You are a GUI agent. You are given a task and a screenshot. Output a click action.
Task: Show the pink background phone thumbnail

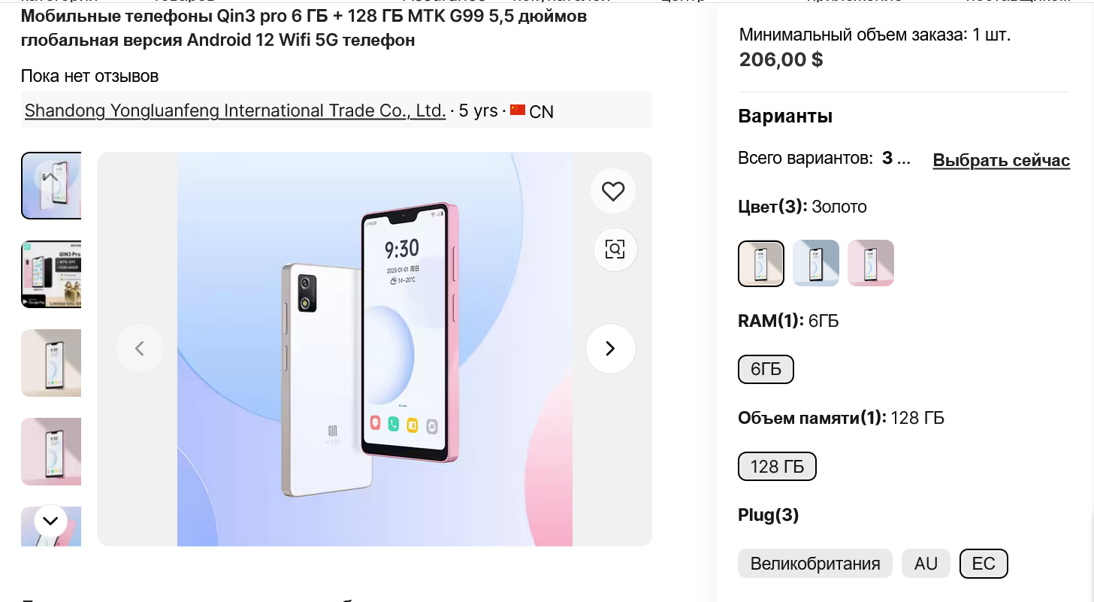51,452
